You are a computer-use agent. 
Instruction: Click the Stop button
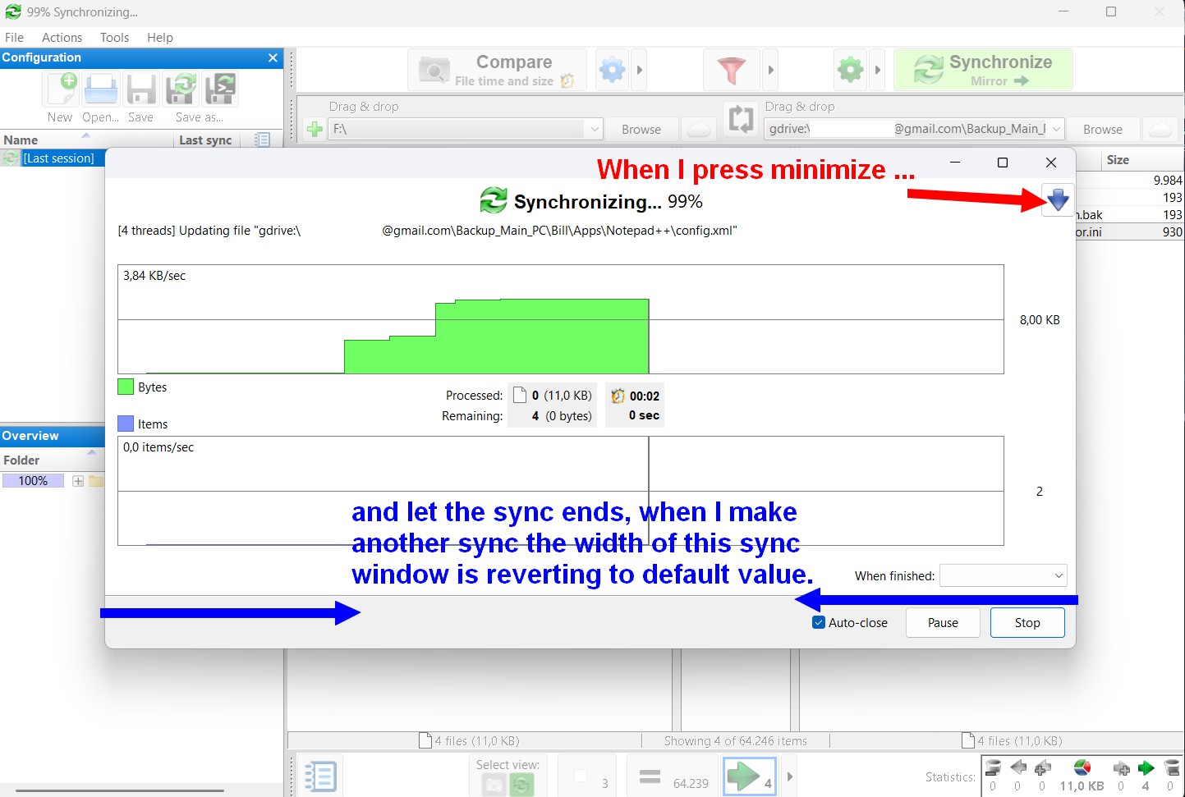tap(1027, 622)
